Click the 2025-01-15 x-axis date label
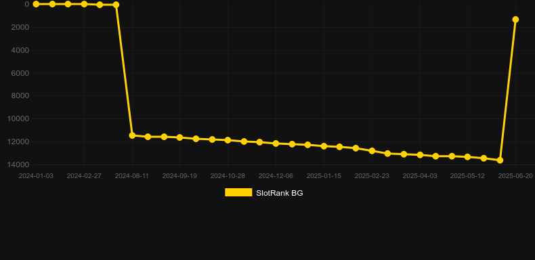Image resolution: width=535 pixels, height=260 pixels. pyautogui.click(x=324, y=176)
